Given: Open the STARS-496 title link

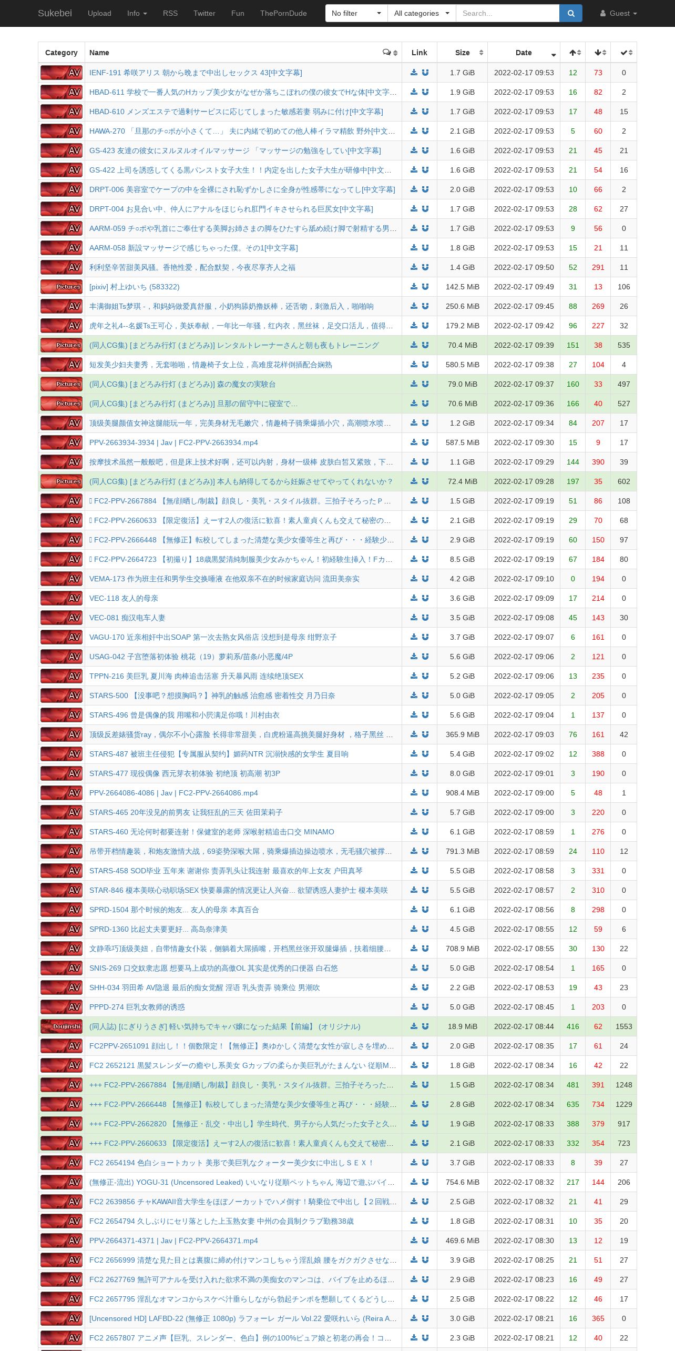Looking at the screenshot, I should click(185, 715).
